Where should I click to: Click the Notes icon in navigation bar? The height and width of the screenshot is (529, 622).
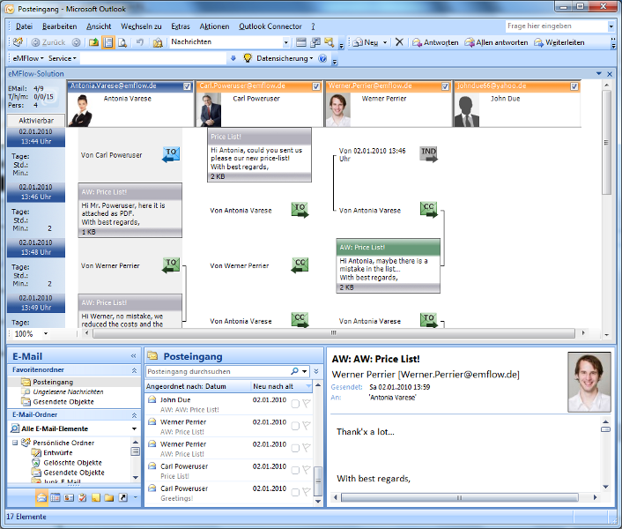[96, 497]
